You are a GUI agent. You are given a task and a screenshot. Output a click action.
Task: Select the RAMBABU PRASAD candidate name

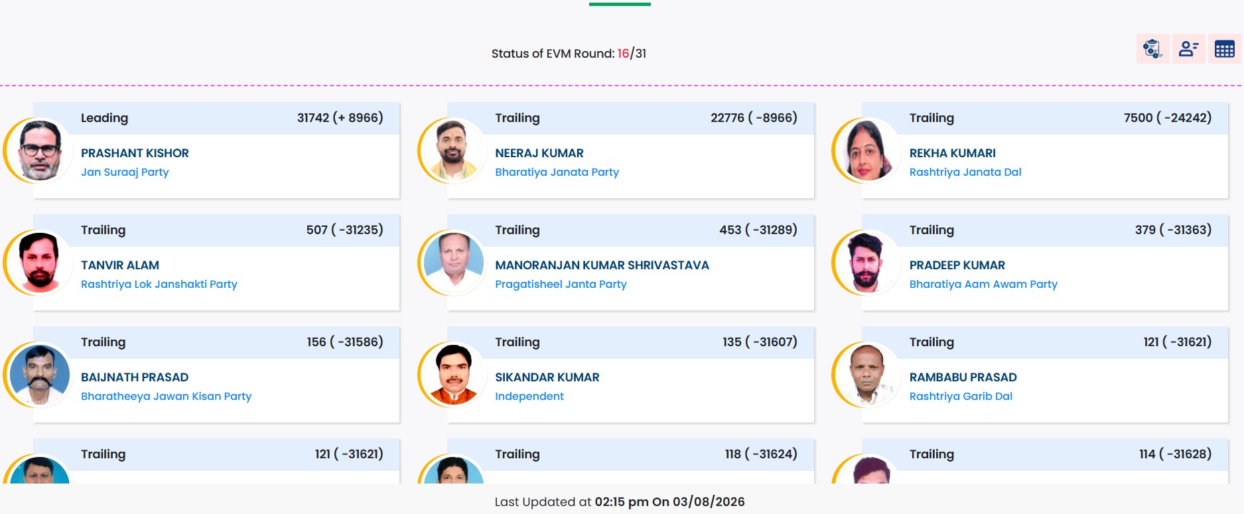click(x=963, y=377)
